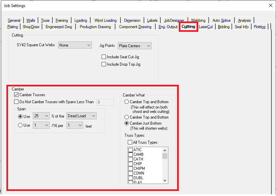Screen dimensions: 276x196
Task: Select the Truss tab
Action: click(x=45, y=20)
